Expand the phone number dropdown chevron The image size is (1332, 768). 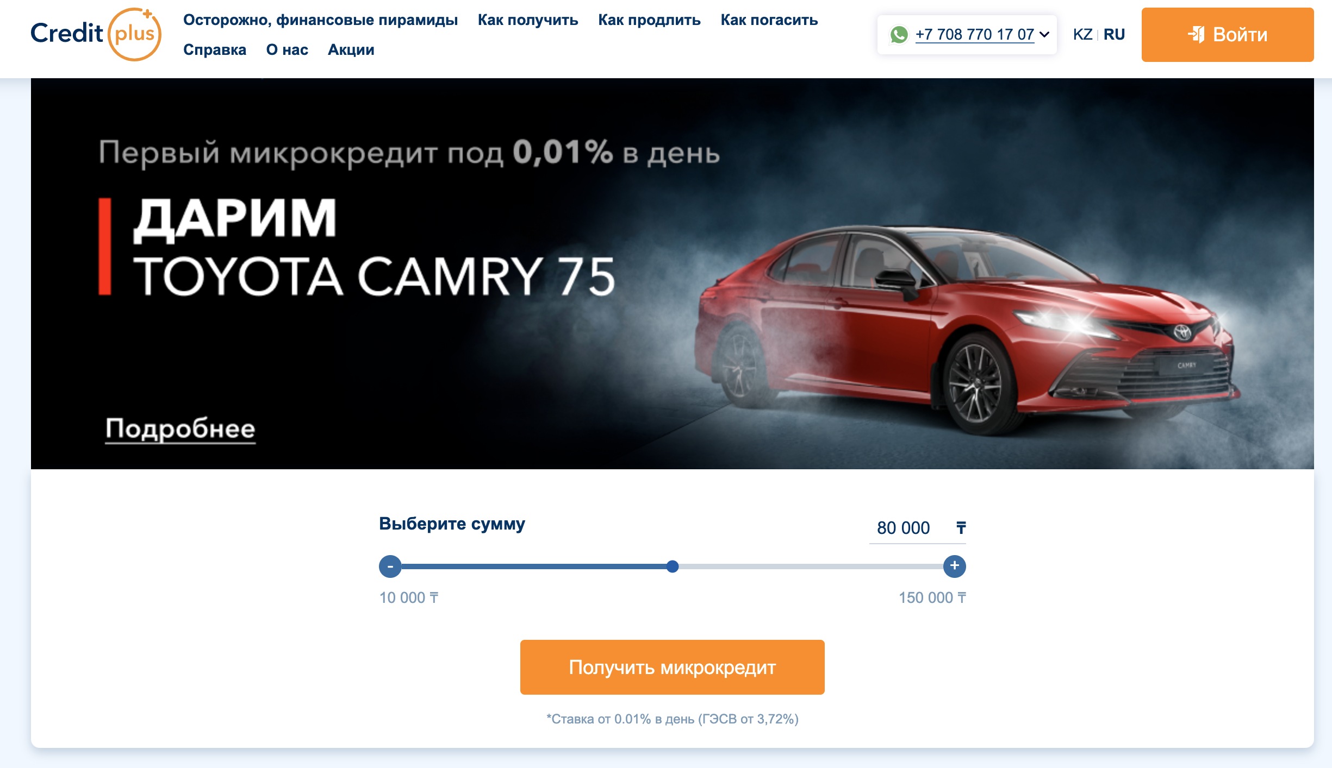click(1044, 35)
